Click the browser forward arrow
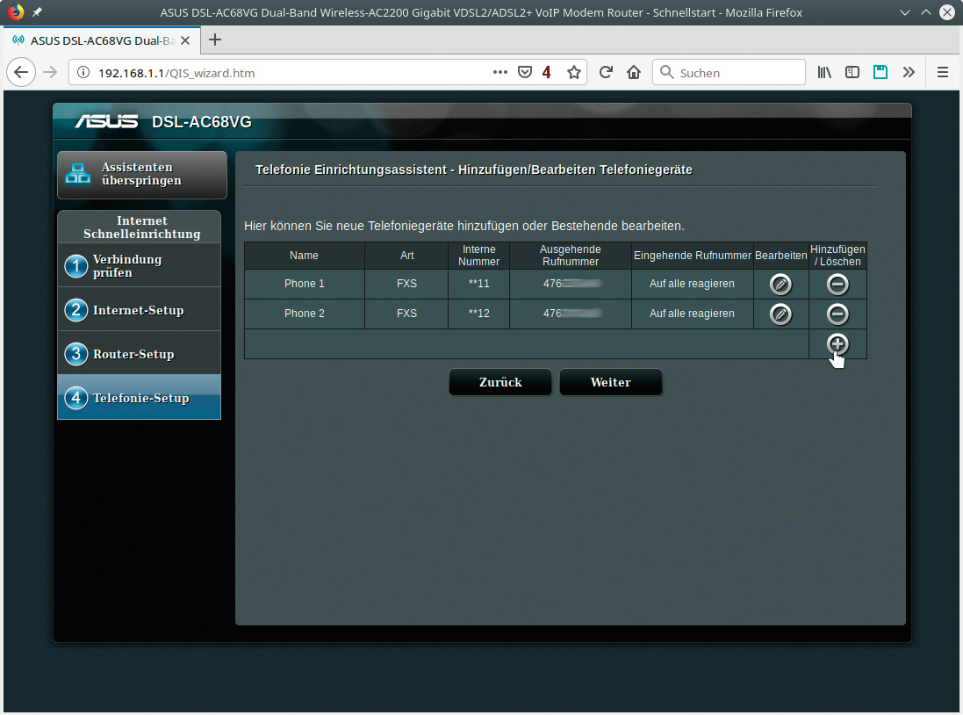 tap(50, 73)
